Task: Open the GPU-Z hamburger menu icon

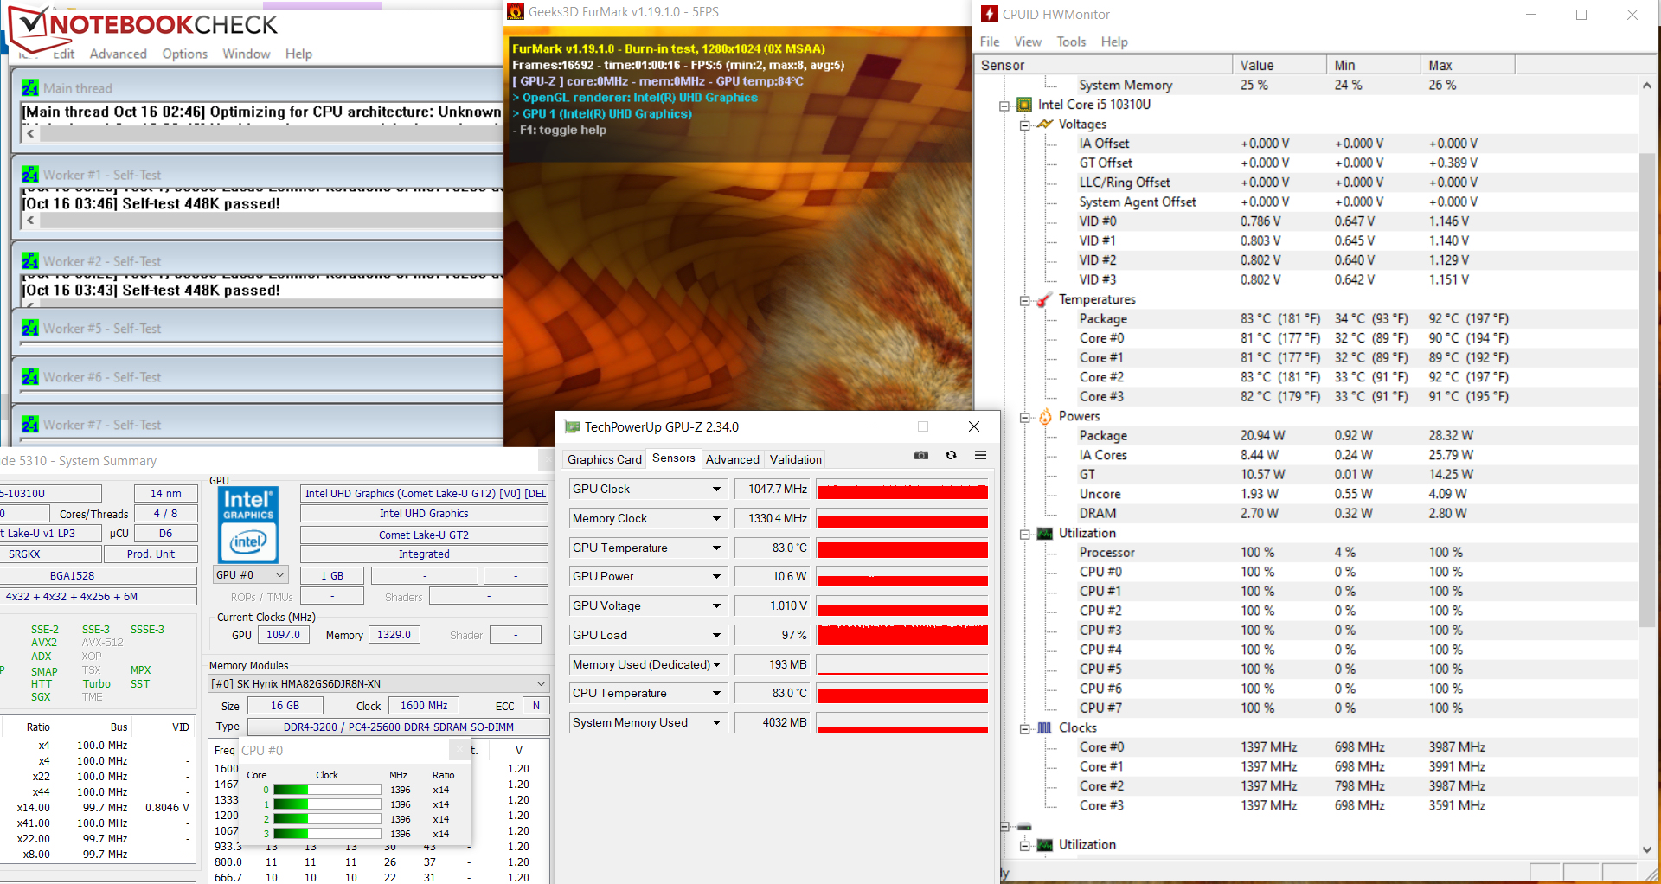Action: point(980,455)
